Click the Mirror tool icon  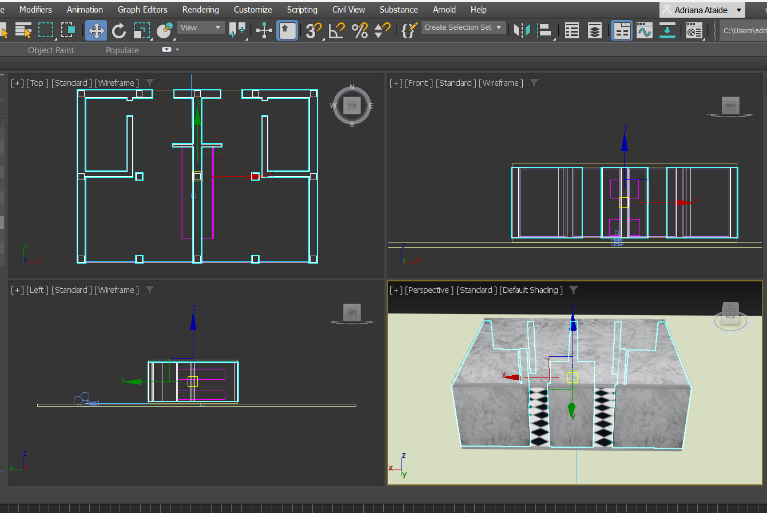tap(522, 30)
